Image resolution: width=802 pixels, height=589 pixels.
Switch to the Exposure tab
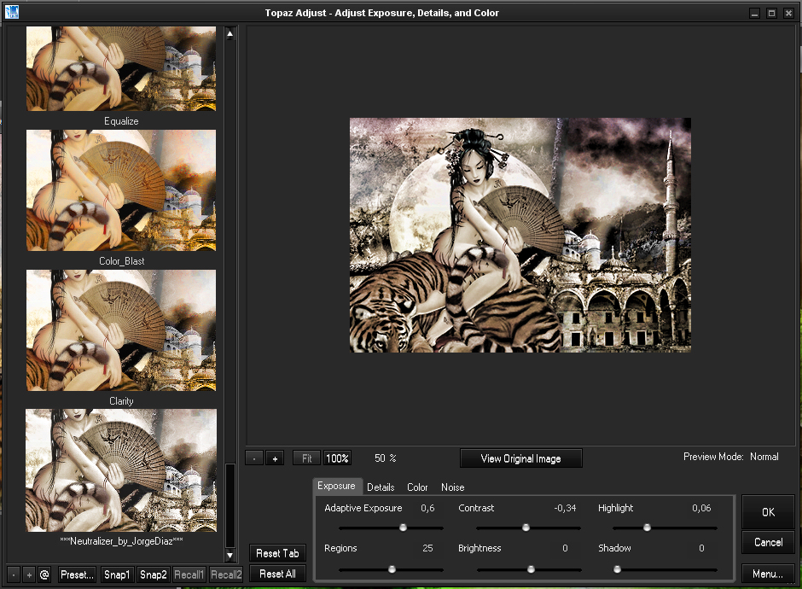point(336,486)
